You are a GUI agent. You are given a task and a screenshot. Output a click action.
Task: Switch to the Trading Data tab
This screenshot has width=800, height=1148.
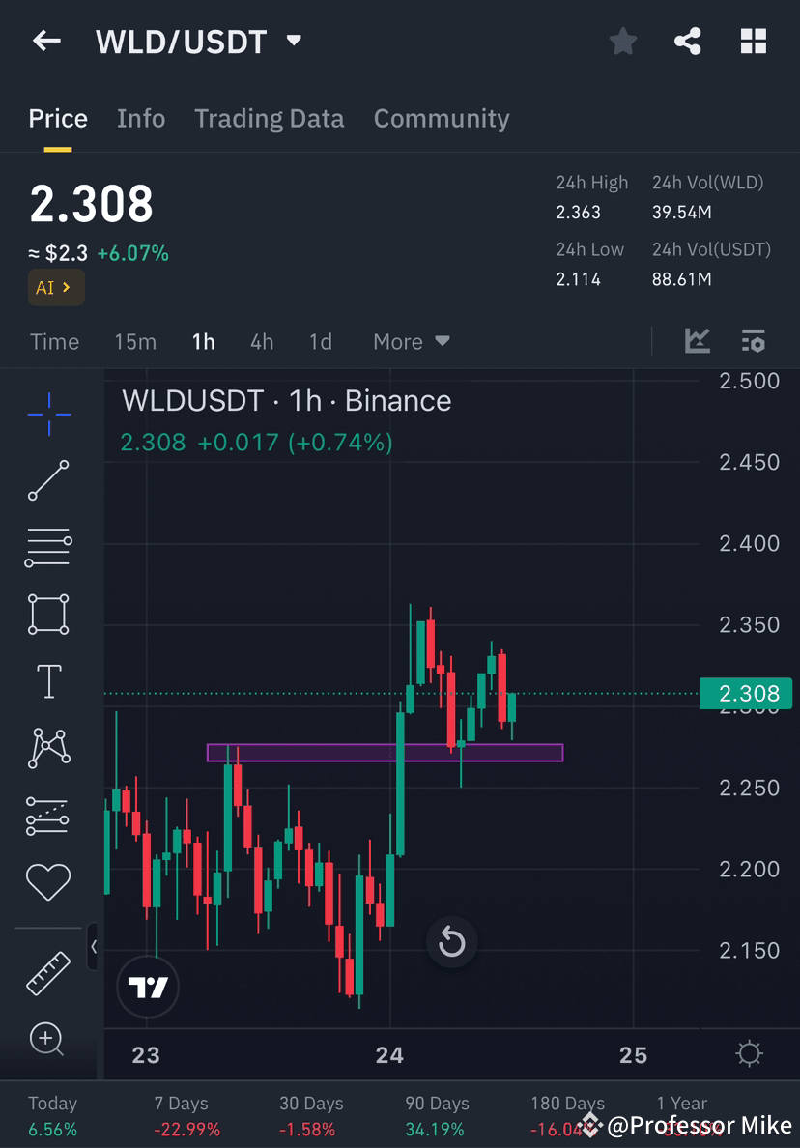[270, 118]
